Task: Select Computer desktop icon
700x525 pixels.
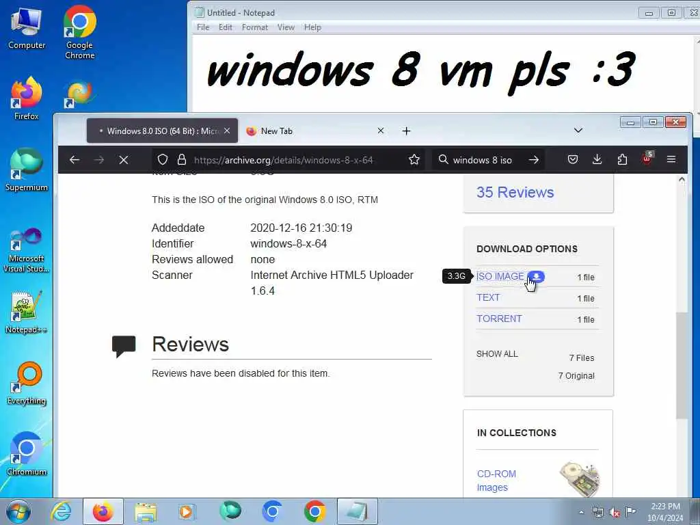Action: point(27,28)
